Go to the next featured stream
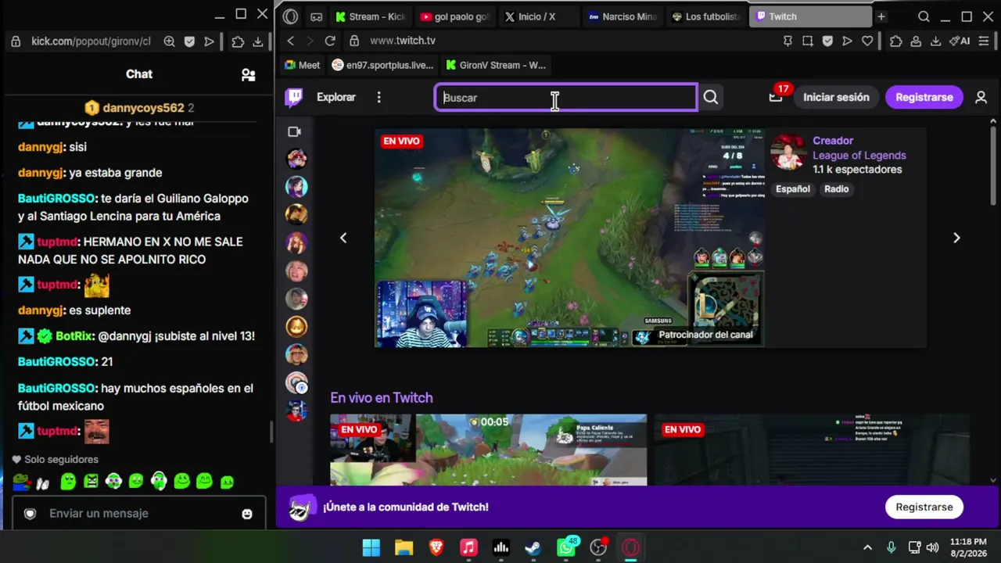This screenshot has height=563, width=1001. click(x=956, y=238)
